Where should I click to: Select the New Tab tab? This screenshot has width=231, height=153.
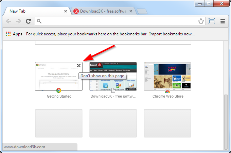pyautogui.click(x=37, y=11)
